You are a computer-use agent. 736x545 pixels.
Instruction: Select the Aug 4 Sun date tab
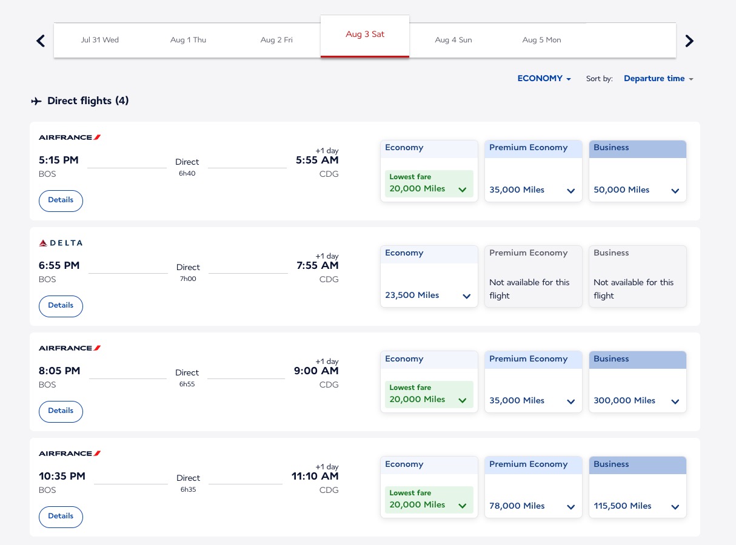(453, 40)
